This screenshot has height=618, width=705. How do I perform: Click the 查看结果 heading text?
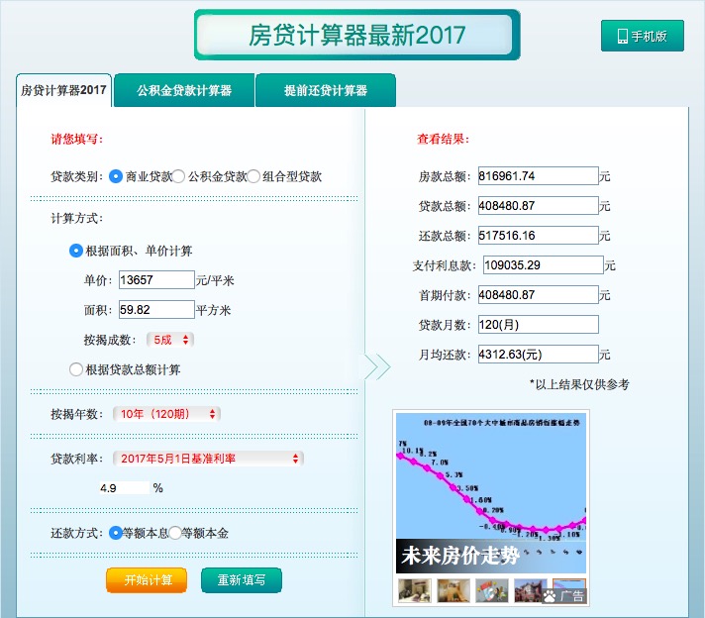[444, 139]
